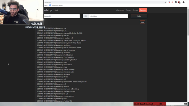Open the dark red circular extension icon
The image size is (189, 106).
(179, 2)
